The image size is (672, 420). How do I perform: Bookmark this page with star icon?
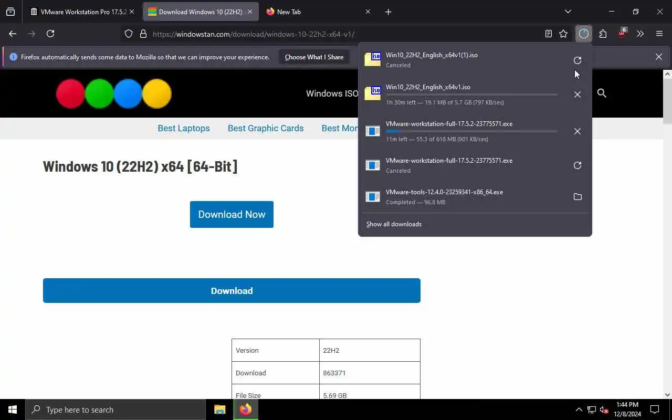click(563, 34)
